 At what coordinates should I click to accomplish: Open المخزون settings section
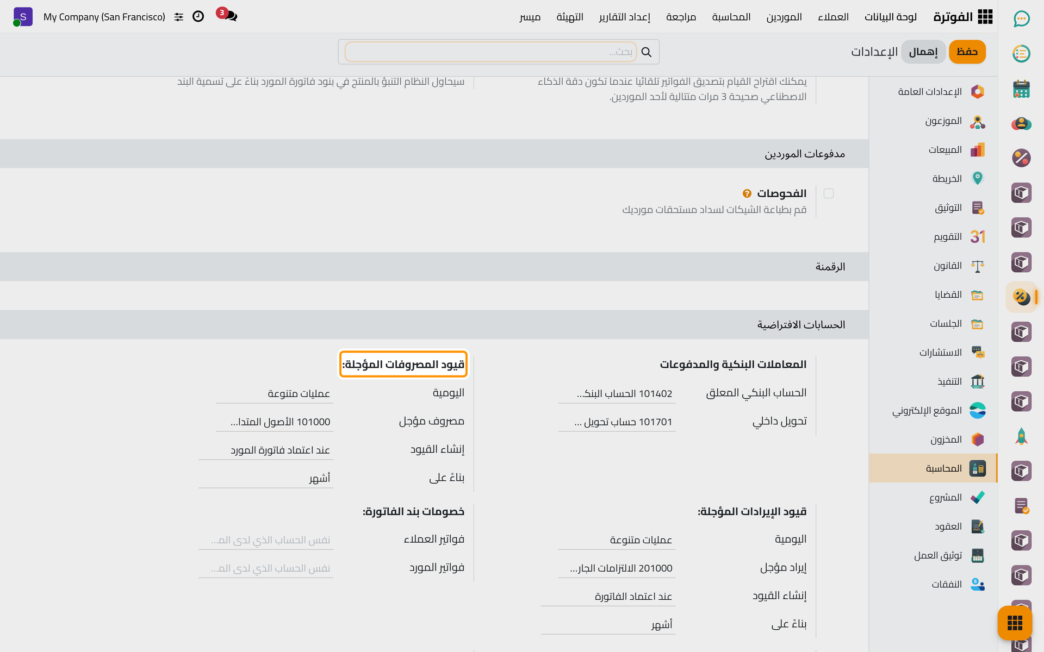[x=933, y=440]
